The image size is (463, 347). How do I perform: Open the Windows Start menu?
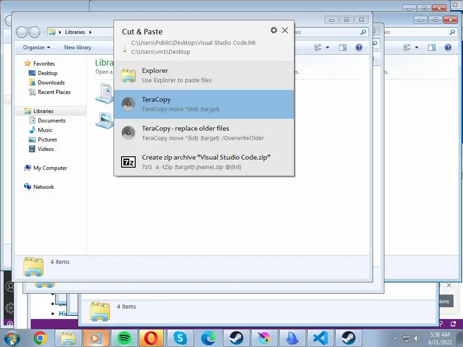pos(12,338)
